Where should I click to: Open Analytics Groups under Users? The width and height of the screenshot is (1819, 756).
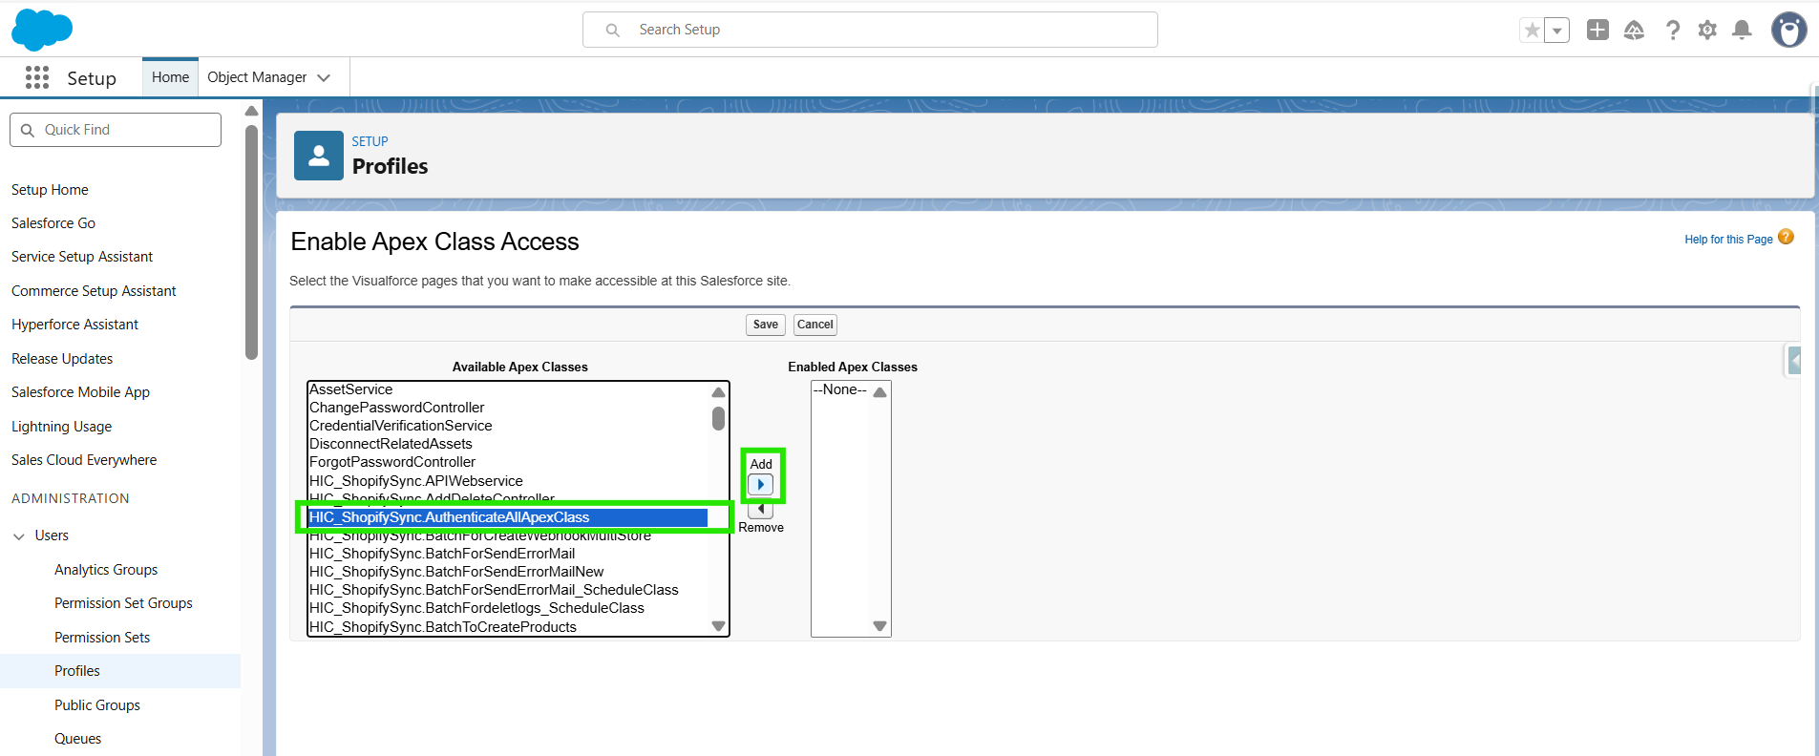(x=106, y=570)
